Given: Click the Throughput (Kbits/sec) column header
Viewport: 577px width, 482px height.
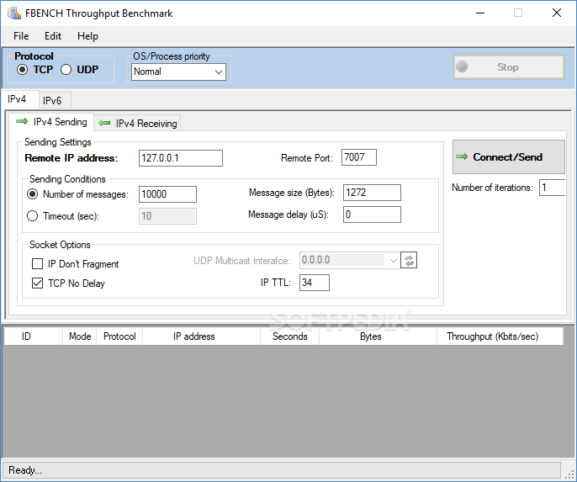Looking at the screenshot, I should (500, 336).
